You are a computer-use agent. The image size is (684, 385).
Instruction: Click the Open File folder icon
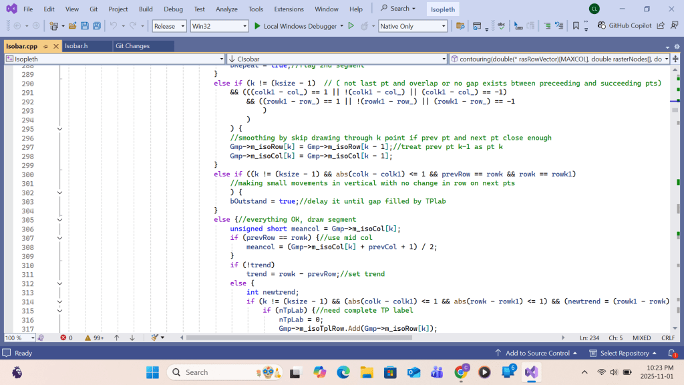point(71,26)
